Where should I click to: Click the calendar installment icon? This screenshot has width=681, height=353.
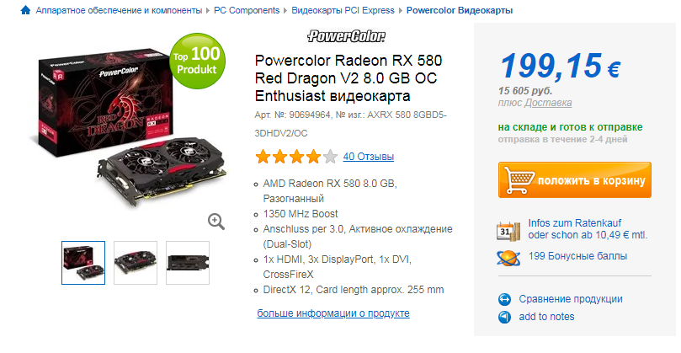pyautogui.click(x=508, y=230)
